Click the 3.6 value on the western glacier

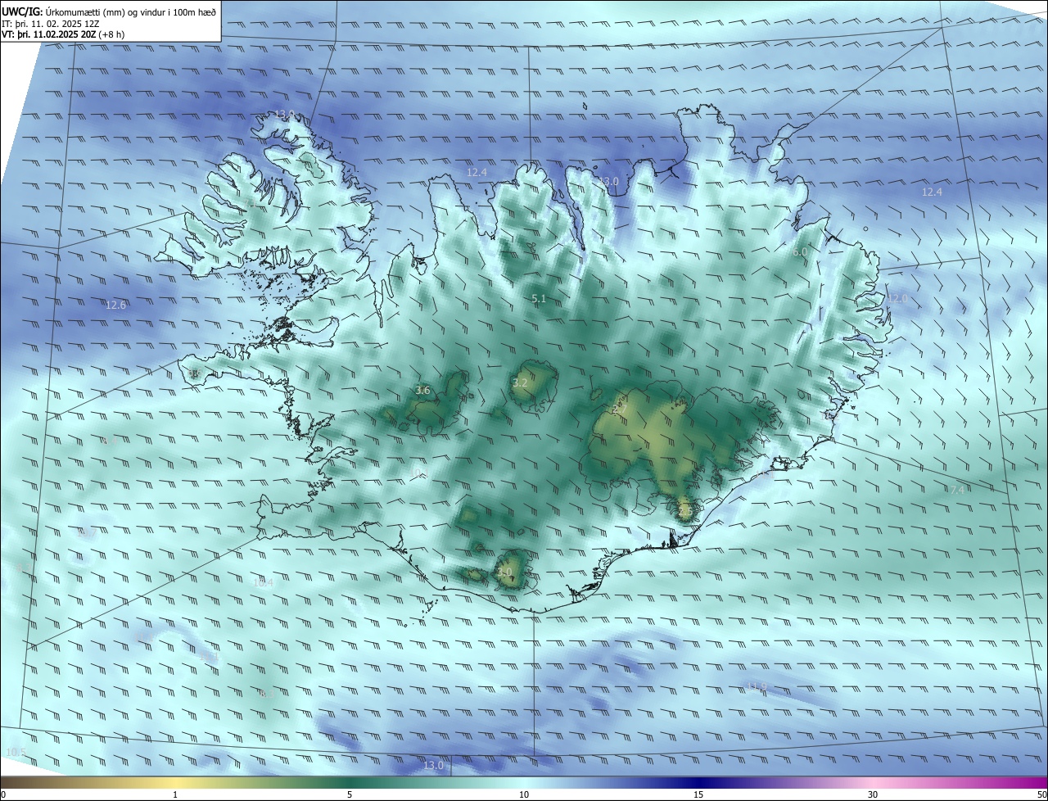point(422,391)
